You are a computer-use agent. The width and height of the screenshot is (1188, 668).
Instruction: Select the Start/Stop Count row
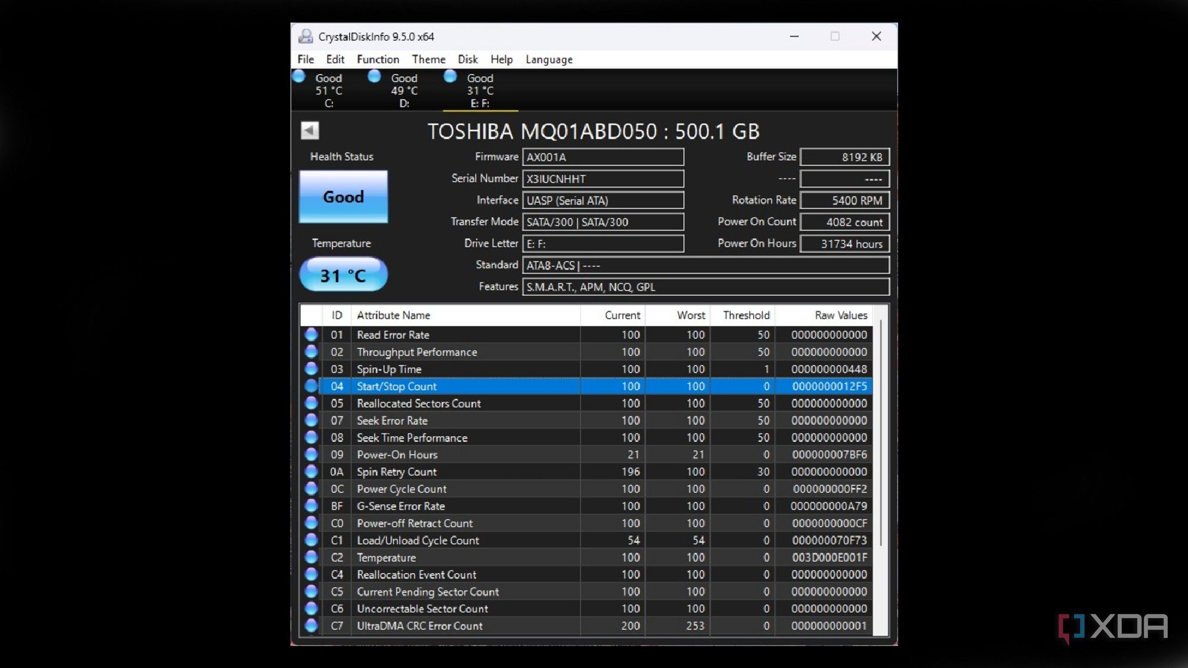pos(586,386)
